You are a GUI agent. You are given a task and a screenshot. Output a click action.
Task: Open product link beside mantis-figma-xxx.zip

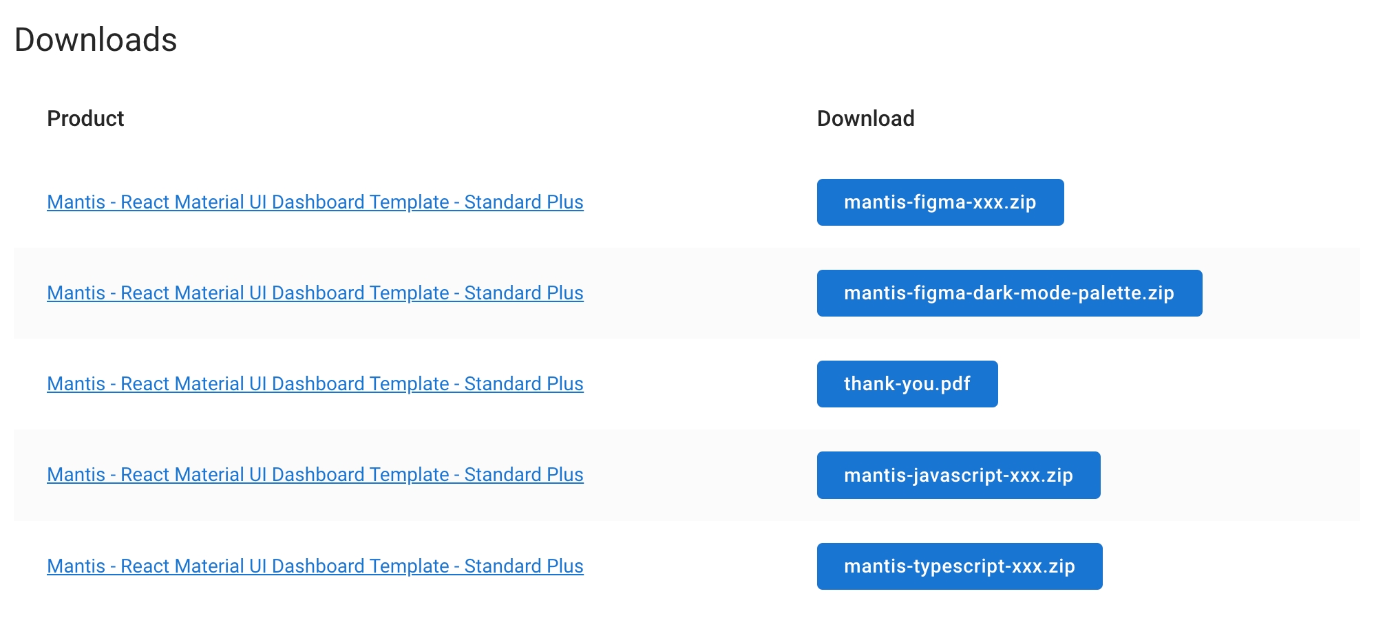tap(315, 202)
